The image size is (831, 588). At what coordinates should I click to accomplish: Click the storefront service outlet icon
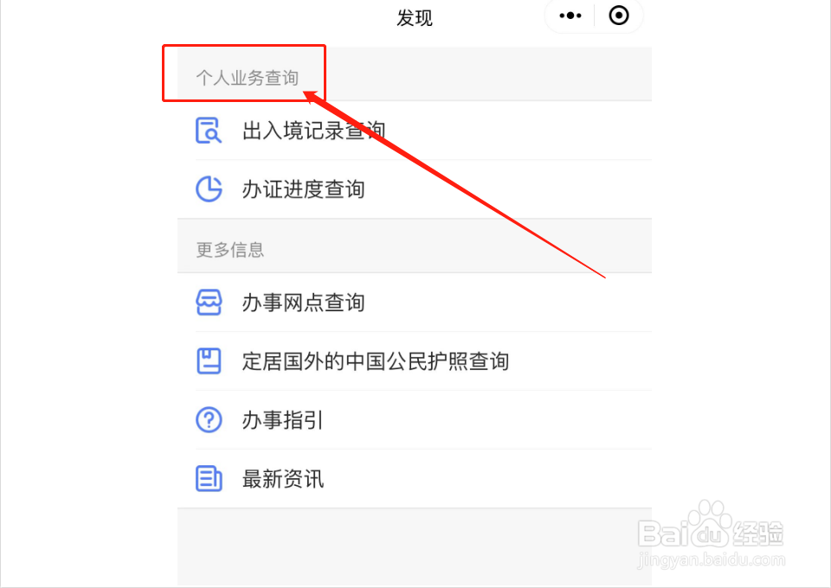point(209,302)
